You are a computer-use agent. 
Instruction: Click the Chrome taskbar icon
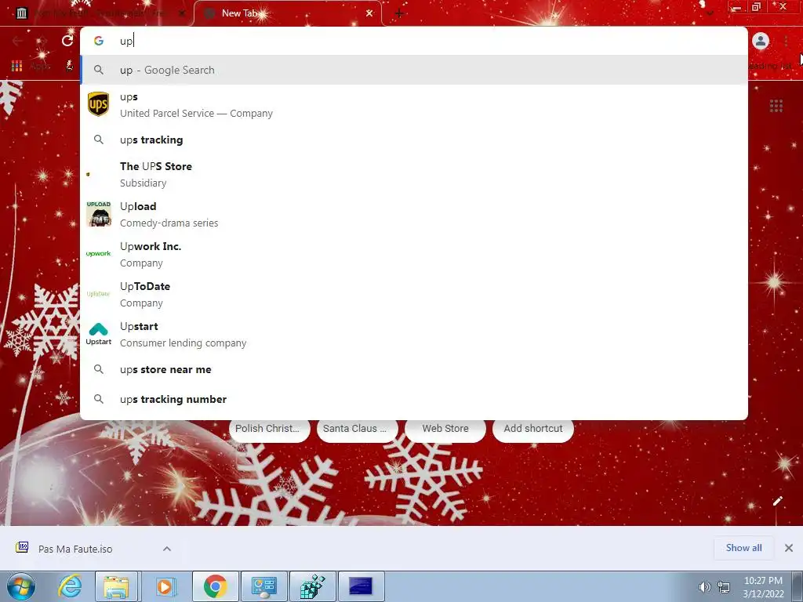pyautogui.click(x=215, y=586)
